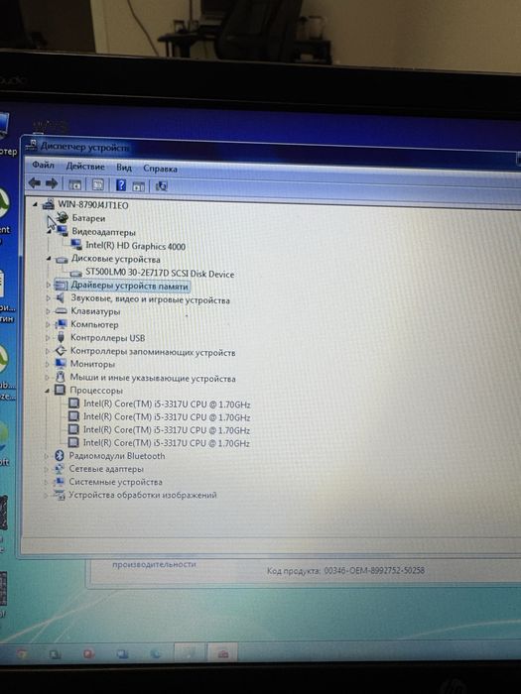Click the display icon beside Видеоадаптеры
Screen dimensions: 521x694
pyautogui.click(x=62, y=231)
